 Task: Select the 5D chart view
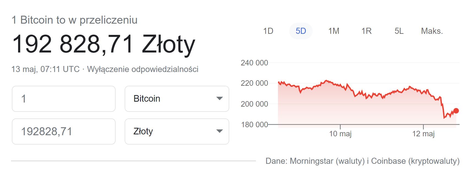301,31
